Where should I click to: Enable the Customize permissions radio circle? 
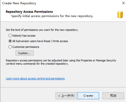tap(10, 47)
